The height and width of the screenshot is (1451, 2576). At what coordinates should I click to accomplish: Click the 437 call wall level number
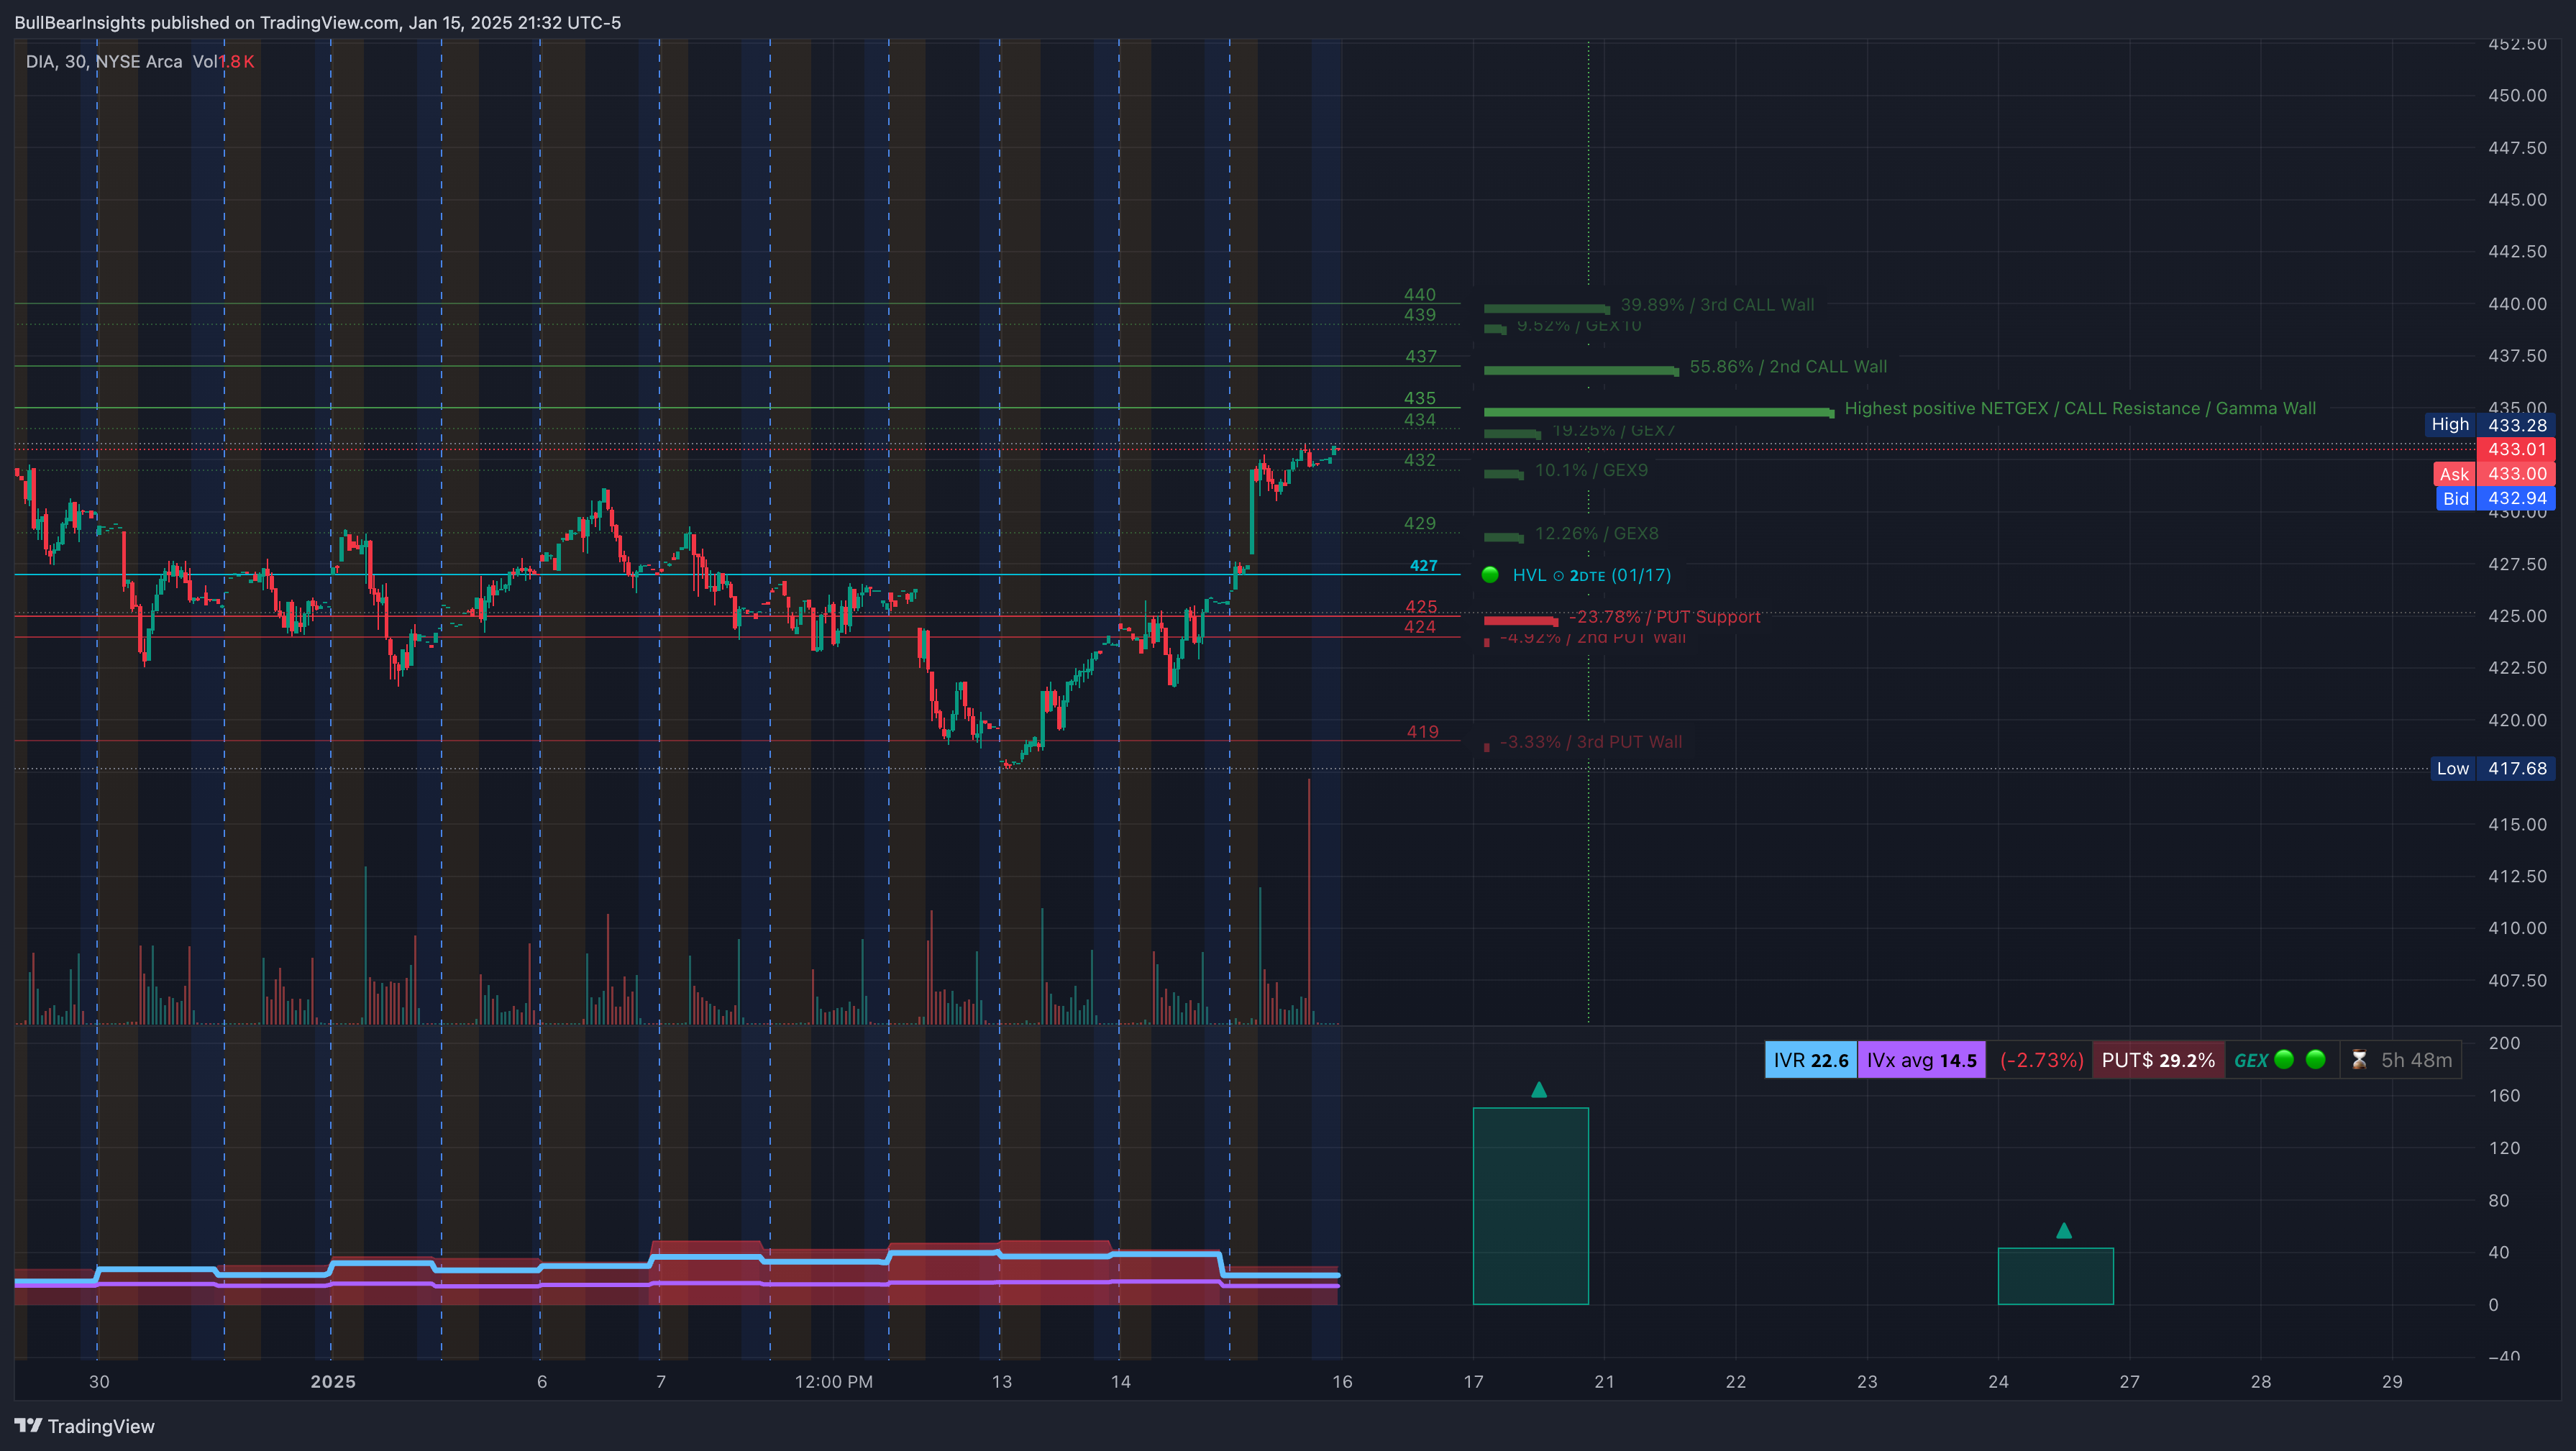coord(1420,356)
